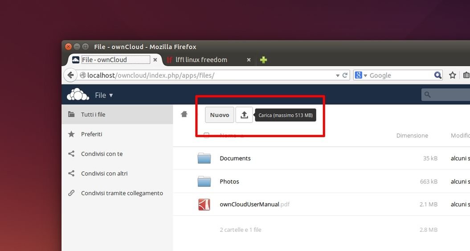Open the File apps dropdown menu
The width and height of the screenshot is (470, 251).
(x=104, y=95)
